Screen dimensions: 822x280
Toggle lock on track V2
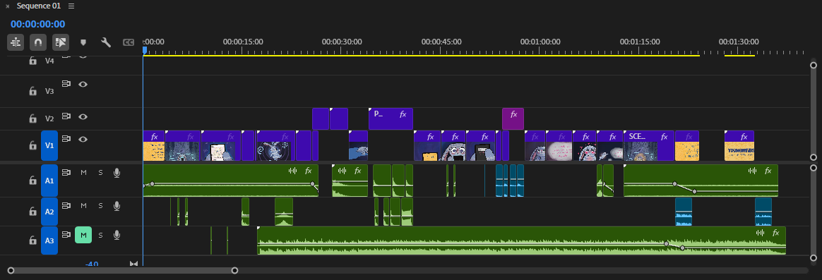pos(32,118)
